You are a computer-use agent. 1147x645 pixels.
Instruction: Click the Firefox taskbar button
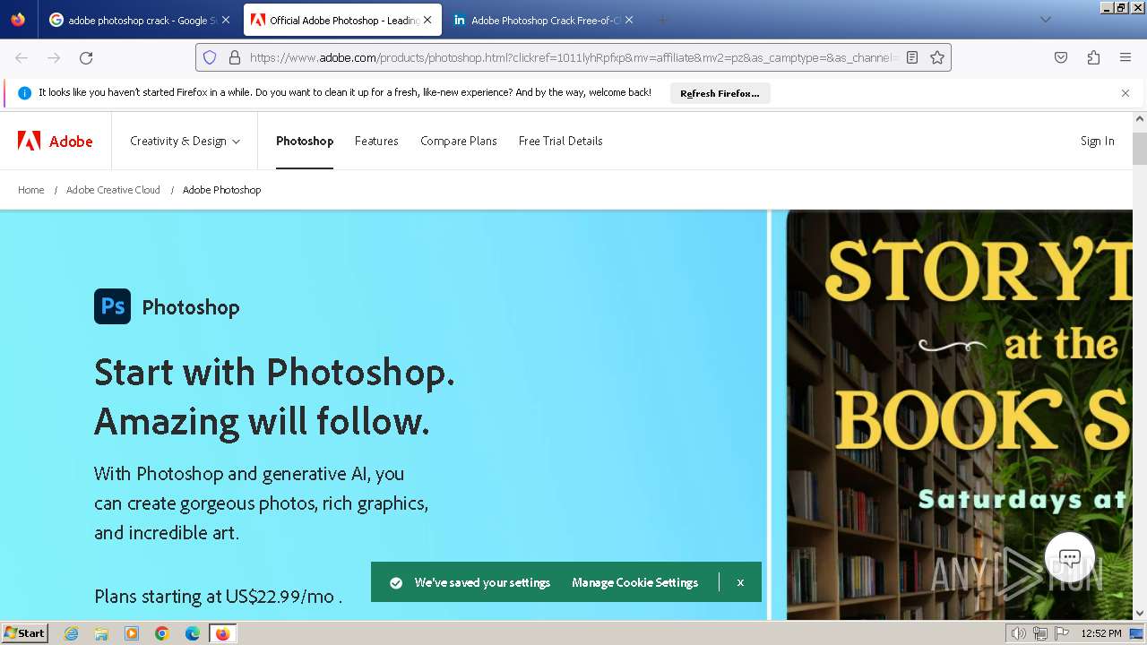click(x=222, y=633)
